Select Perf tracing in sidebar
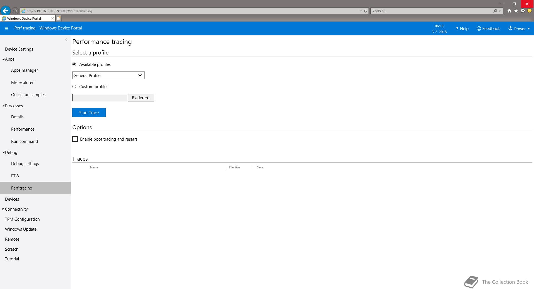 (35, 188)
